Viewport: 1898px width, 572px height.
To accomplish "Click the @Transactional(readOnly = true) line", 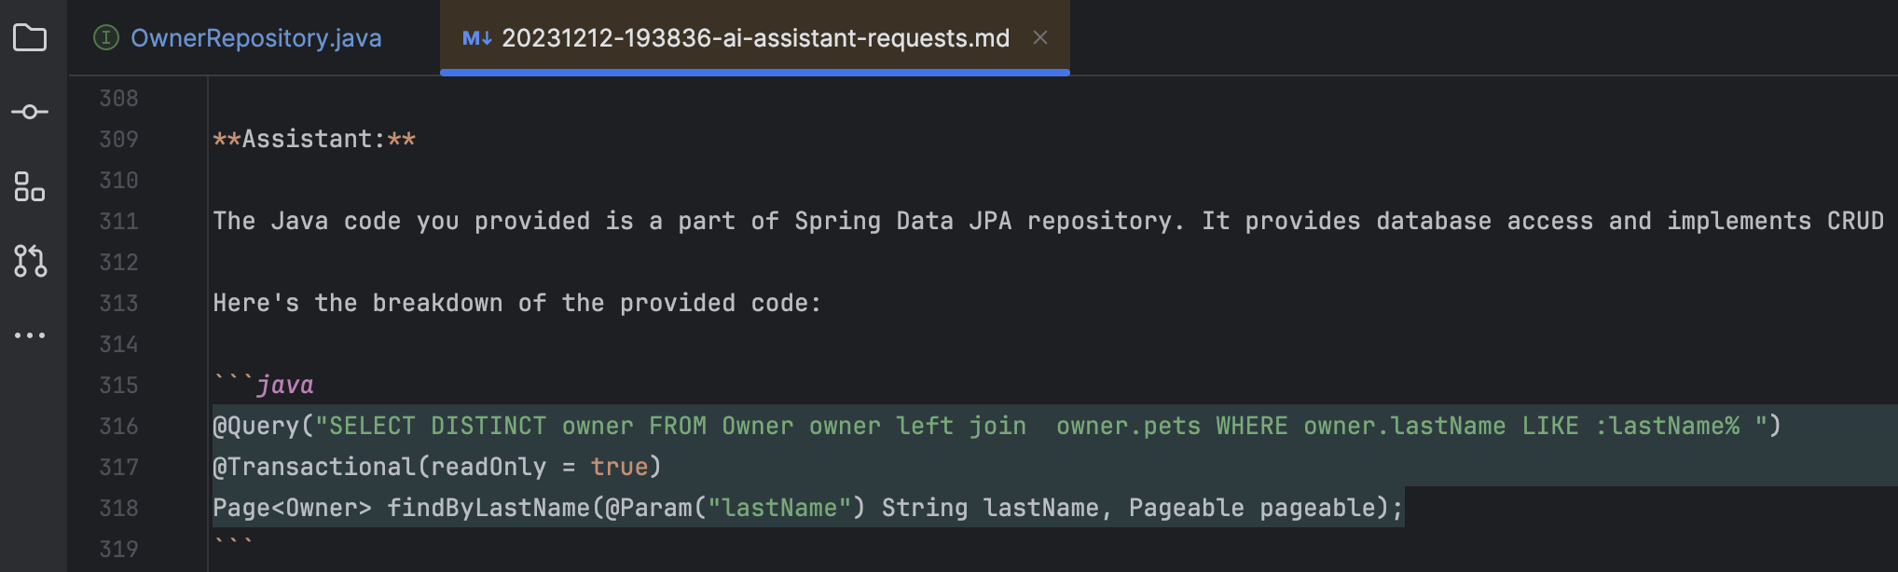I will coord(437,467).
